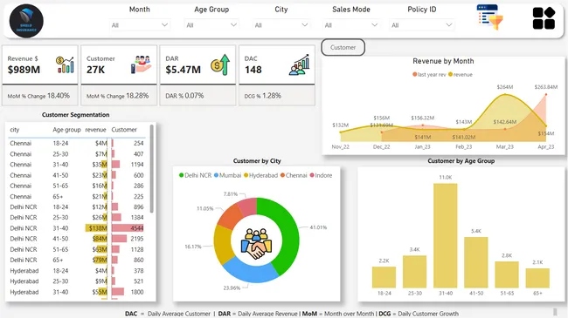Click the 11.0K bar data label
Screen dimensions: 568x318
[x=445, y=178]
